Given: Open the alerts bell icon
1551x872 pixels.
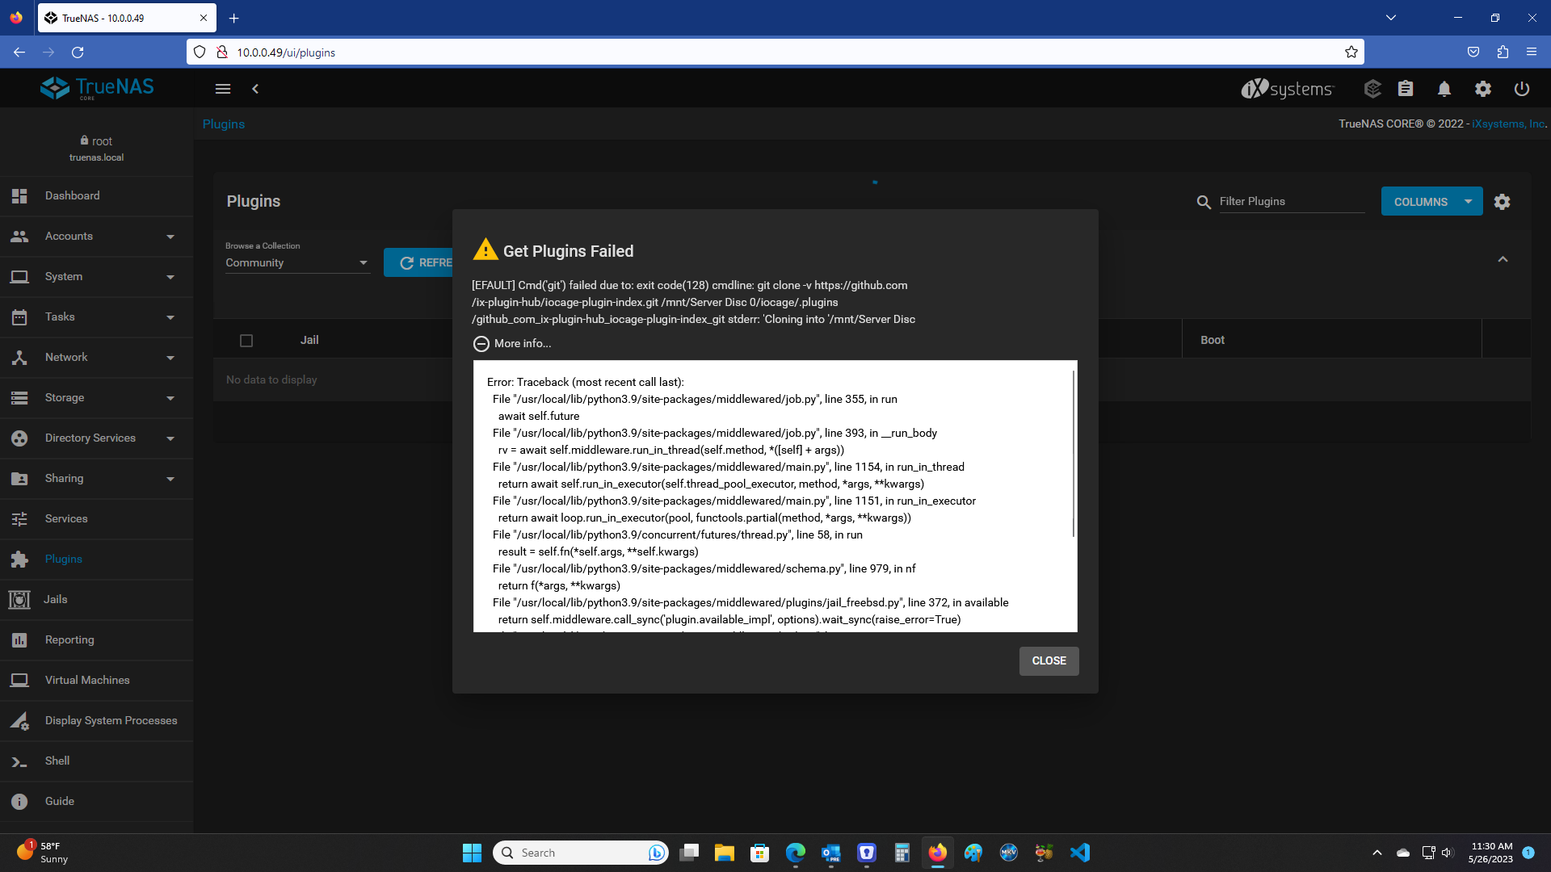Looking at the screenshot, I should (1444, 89).
